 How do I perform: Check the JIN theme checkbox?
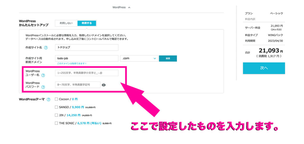(x=56, y=115)
